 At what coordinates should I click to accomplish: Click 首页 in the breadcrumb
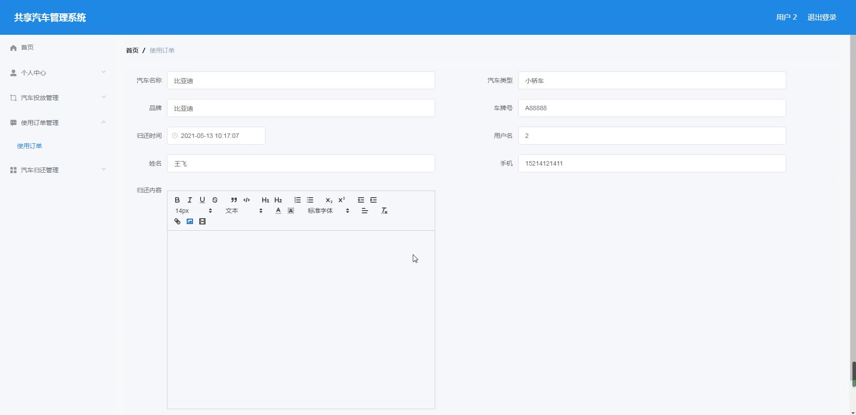tap(132, 50)
